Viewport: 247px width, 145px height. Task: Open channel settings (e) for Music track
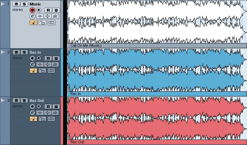32,16
